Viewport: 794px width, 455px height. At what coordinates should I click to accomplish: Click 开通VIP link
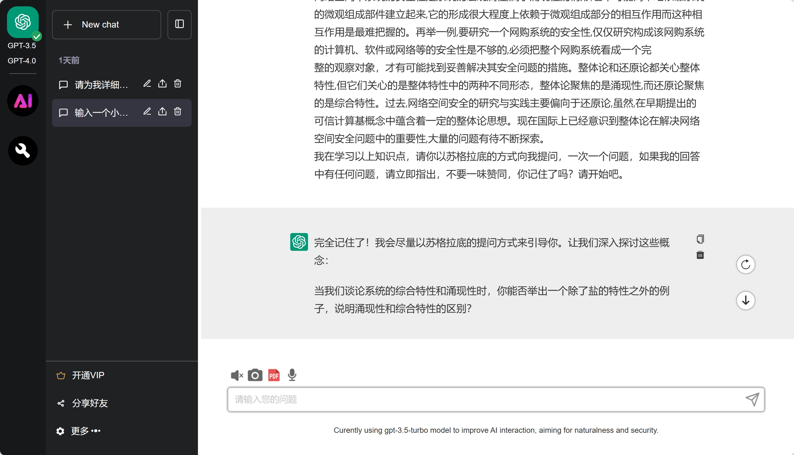(x=88, y=375)
